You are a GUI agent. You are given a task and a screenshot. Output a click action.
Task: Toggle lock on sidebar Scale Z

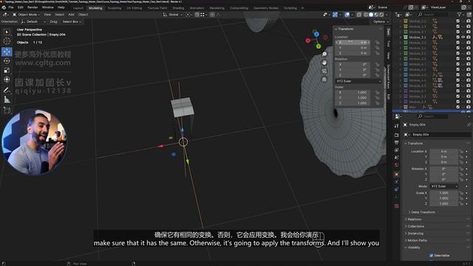(377, 103)
